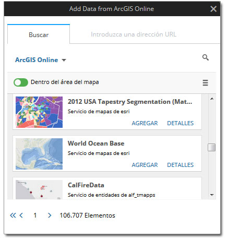Click the results scrollbar thumb
The height and width of the screenshot is (240, 228).
(x=212, y=147)
